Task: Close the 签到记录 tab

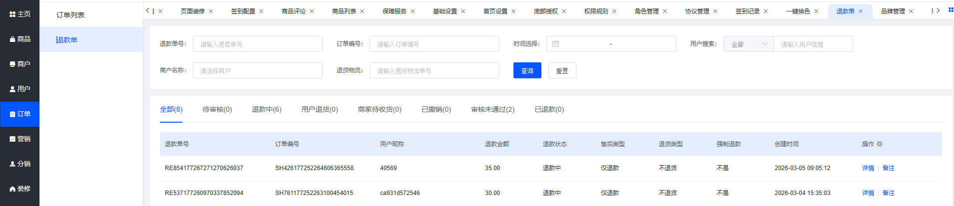Action: [766, 11]
